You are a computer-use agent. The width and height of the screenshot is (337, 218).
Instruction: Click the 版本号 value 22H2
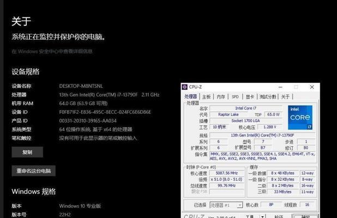click(x=65, y=215)
